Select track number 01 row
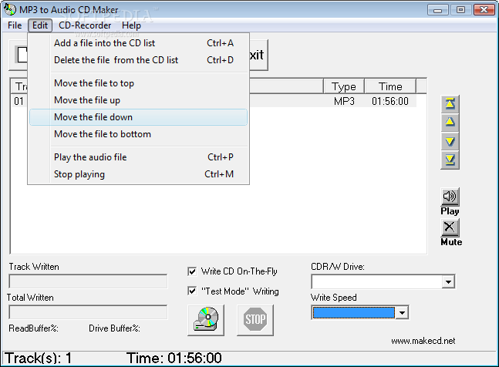The width and height of the screenshot is (499, 367). (19, 102)
